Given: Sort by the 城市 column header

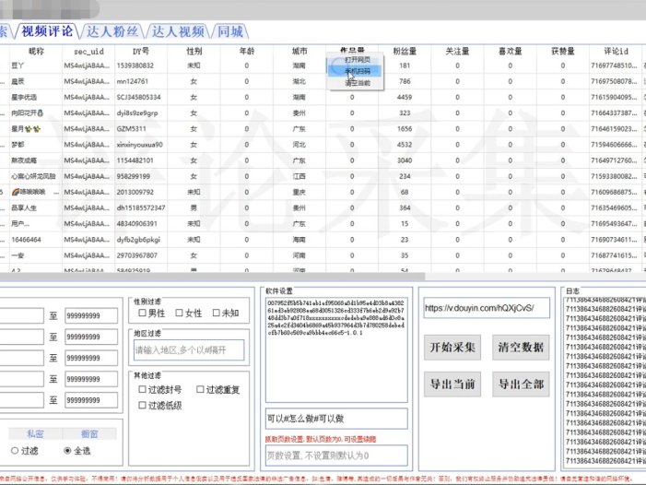Looking at the screenshot, I should (x=300, y=51).
